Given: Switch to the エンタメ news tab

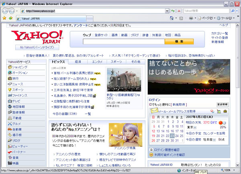Looking at the screenshot, I should [x=97, y=62].
